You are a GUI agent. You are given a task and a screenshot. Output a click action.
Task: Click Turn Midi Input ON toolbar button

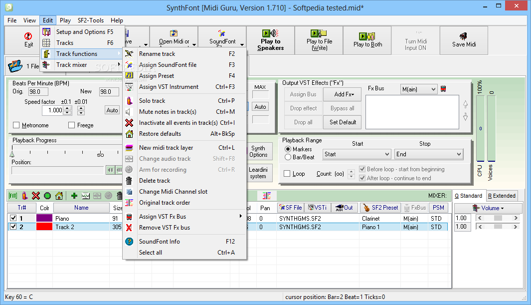415,40
